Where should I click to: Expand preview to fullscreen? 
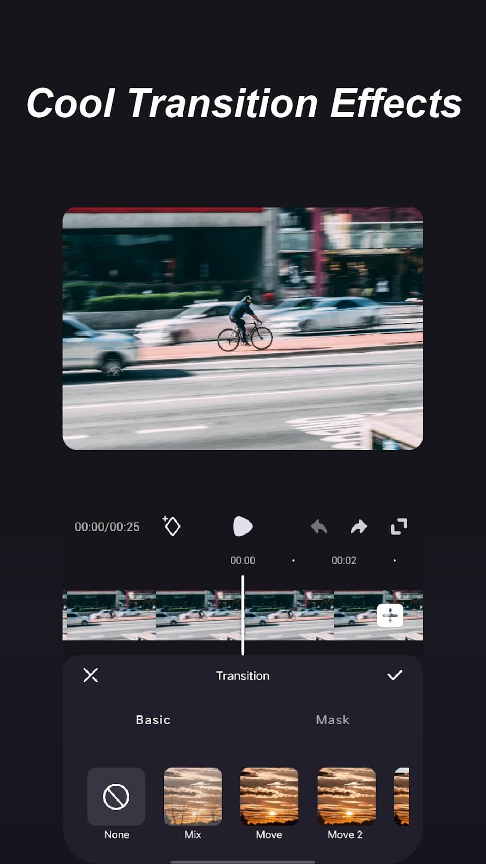coord(399,526)
